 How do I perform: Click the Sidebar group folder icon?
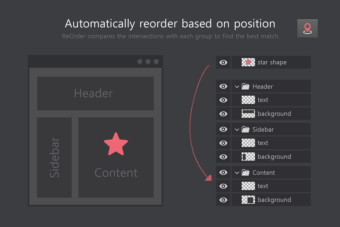pos(245,129)
